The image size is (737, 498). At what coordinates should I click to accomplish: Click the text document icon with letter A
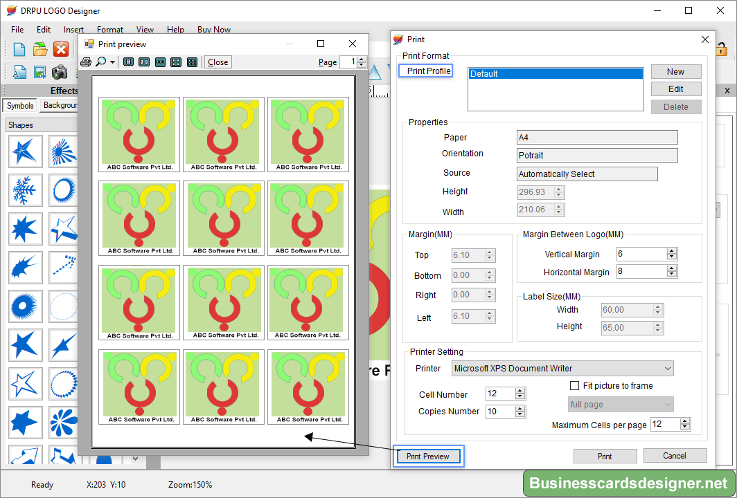(x=19, y=72)
